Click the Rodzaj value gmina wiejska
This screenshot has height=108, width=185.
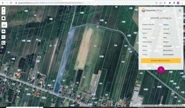pyautogui.click(x=168, y=55)
